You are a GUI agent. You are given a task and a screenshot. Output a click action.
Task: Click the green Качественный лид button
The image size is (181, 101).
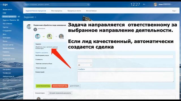pos(43,86)
